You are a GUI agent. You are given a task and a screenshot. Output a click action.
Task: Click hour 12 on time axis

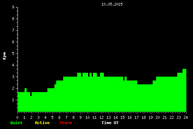(101, 117)
